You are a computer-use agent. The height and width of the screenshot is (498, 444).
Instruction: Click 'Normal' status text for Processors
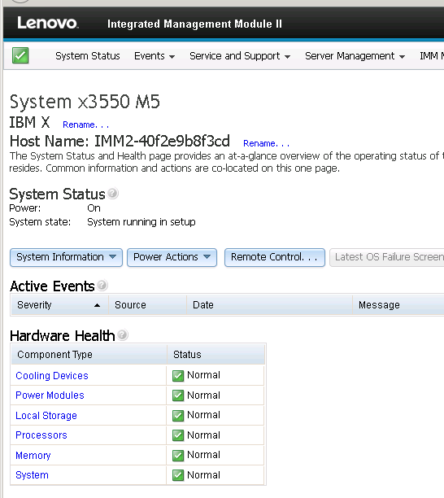point(203,435)
